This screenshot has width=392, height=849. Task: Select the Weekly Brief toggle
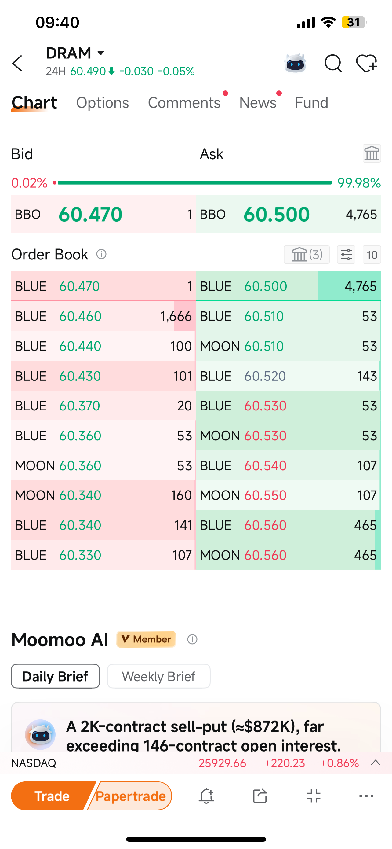(159, 676)
